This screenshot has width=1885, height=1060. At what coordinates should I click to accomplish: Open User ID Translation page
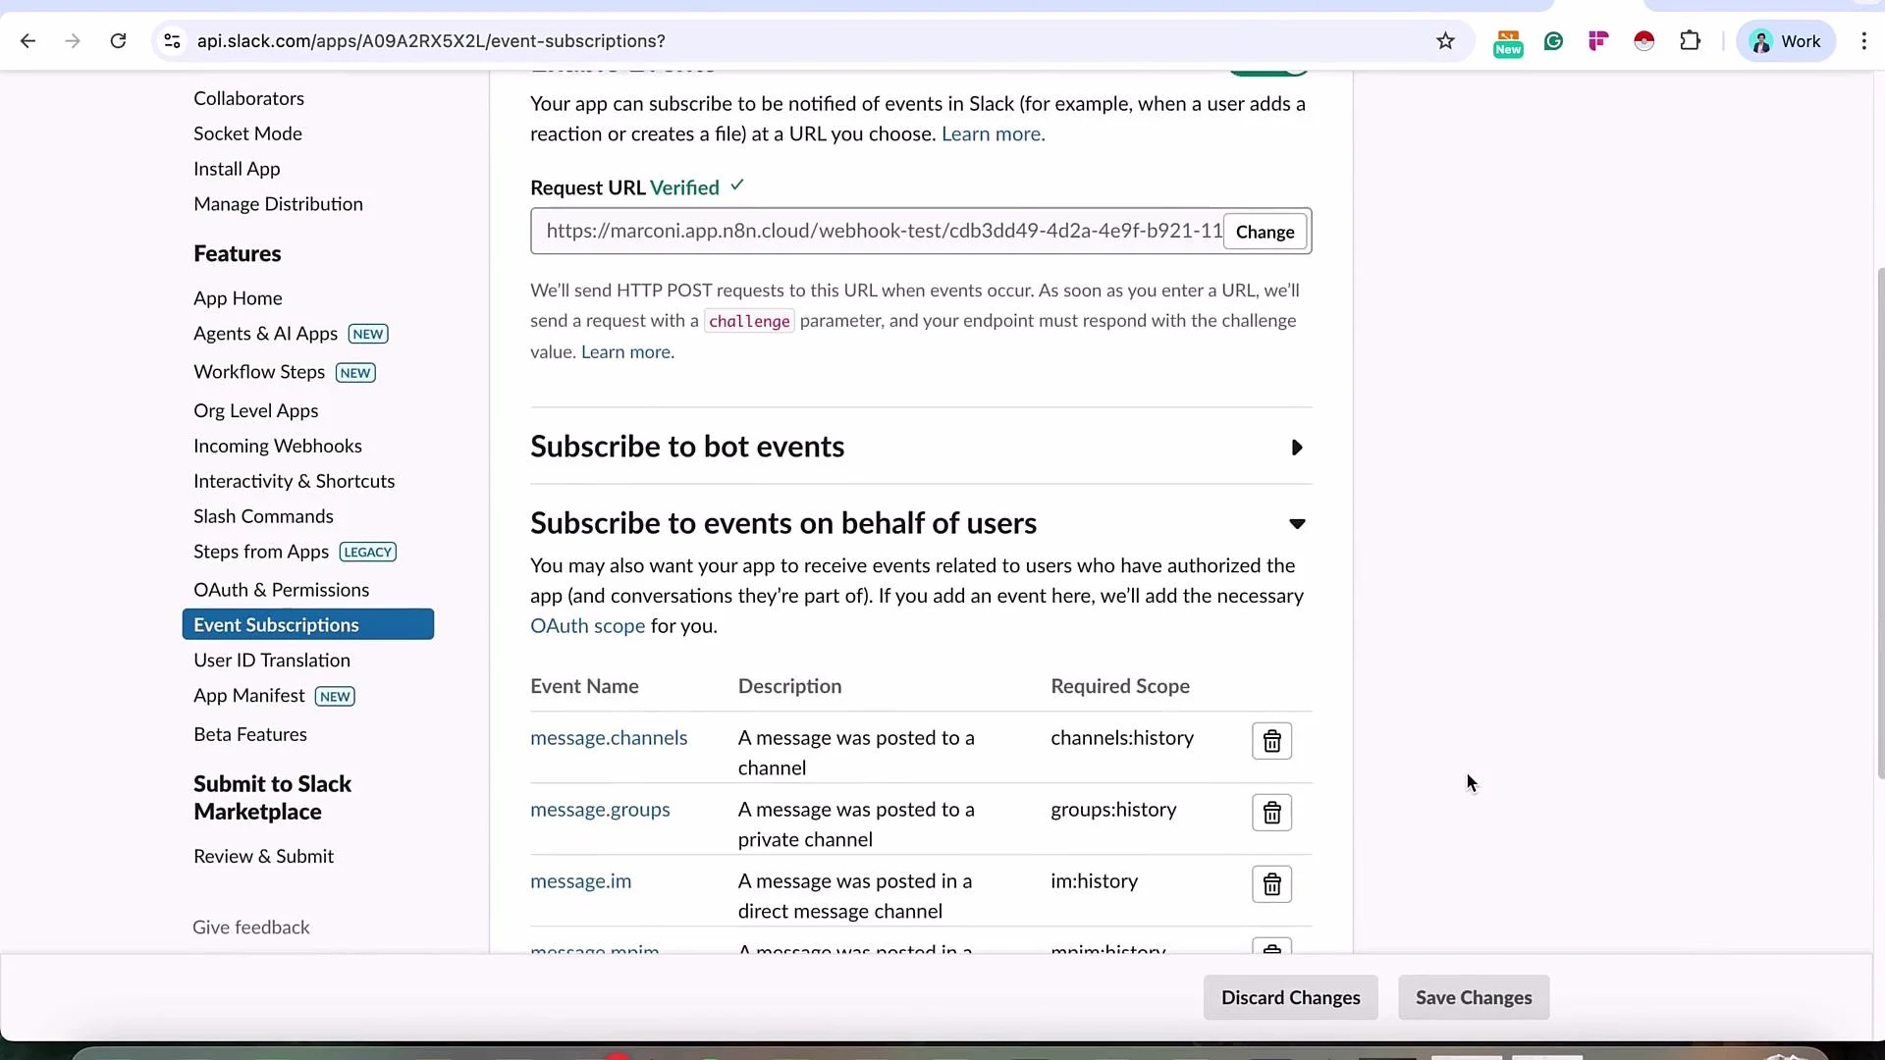(271, 661)
